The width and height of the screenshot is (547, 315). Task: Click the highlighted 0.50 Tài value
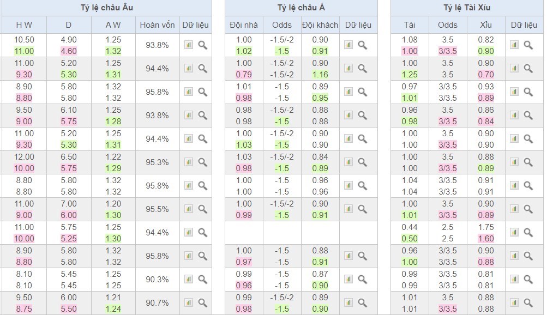pos(410,239)
